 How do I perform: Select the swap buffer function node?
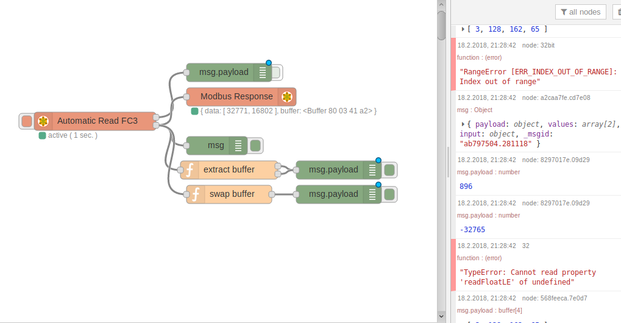tap(229, 194)
